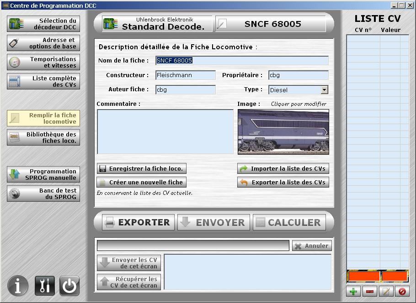The width and height of the screenshot is (416, 303).
Task: Expand the Type dropdown arrow
Action: [324, 90]
